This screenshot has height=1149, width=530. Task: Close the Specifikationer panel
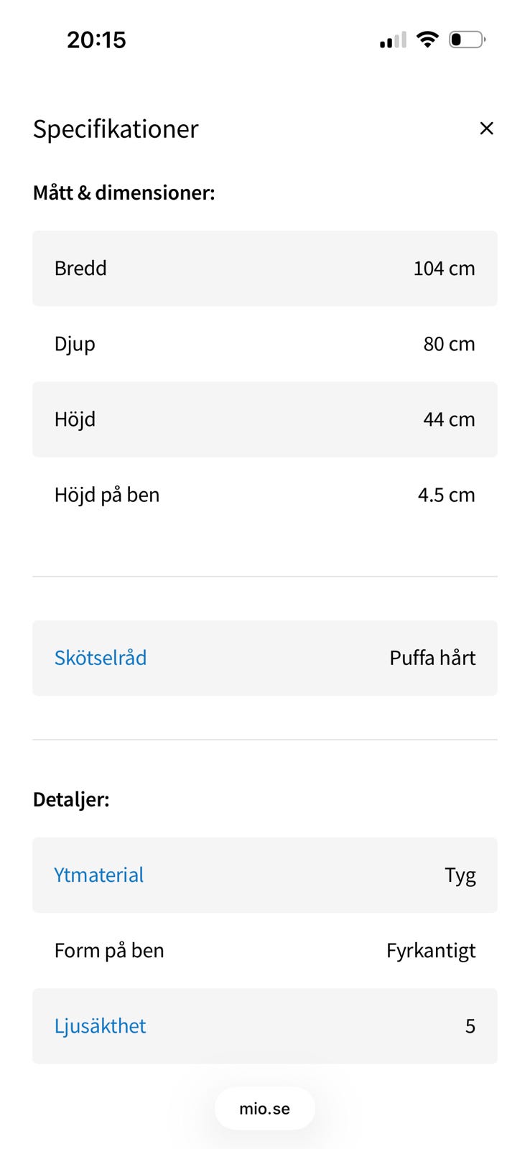pos(486,129)
